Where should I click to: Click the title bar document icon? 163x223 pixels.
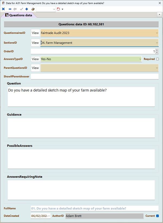[4, 3]
